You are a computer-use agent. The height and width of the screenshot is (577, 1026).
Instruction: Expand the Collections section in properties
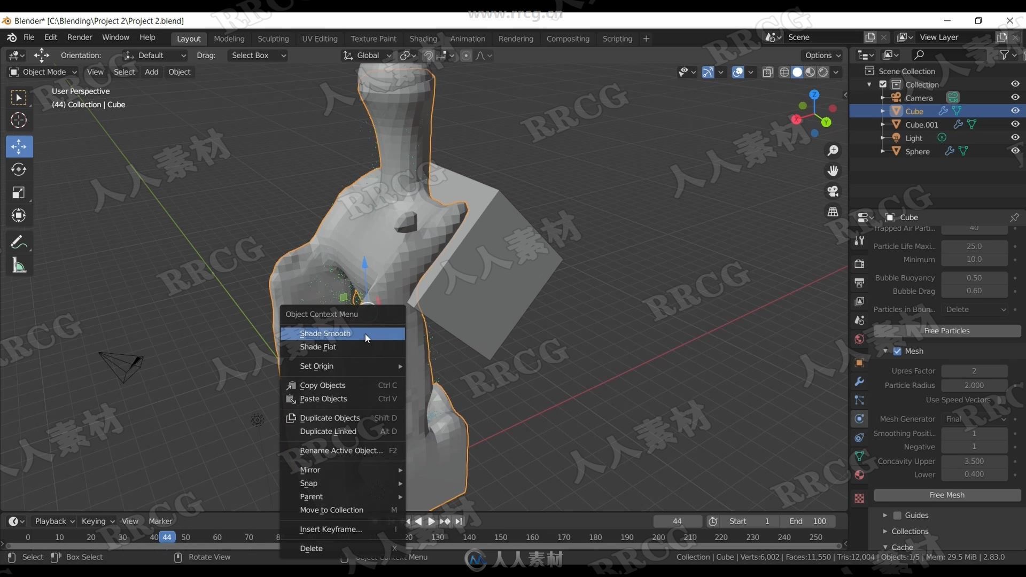tap(887, 531)
